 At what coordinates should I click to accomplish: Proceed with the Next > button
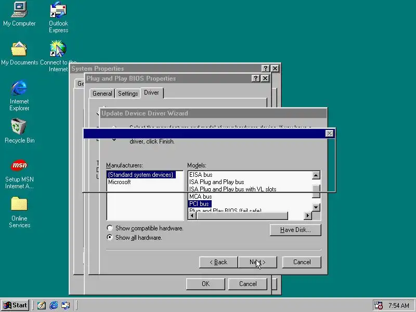coord(257,262)
